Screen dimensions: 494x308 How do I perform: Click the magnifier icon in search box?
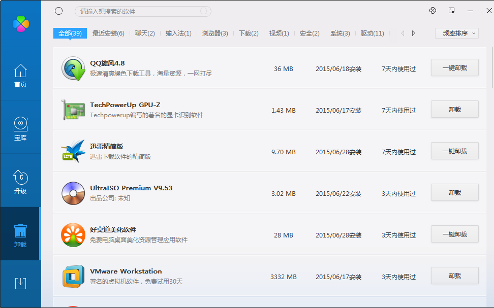coord(204,11)
